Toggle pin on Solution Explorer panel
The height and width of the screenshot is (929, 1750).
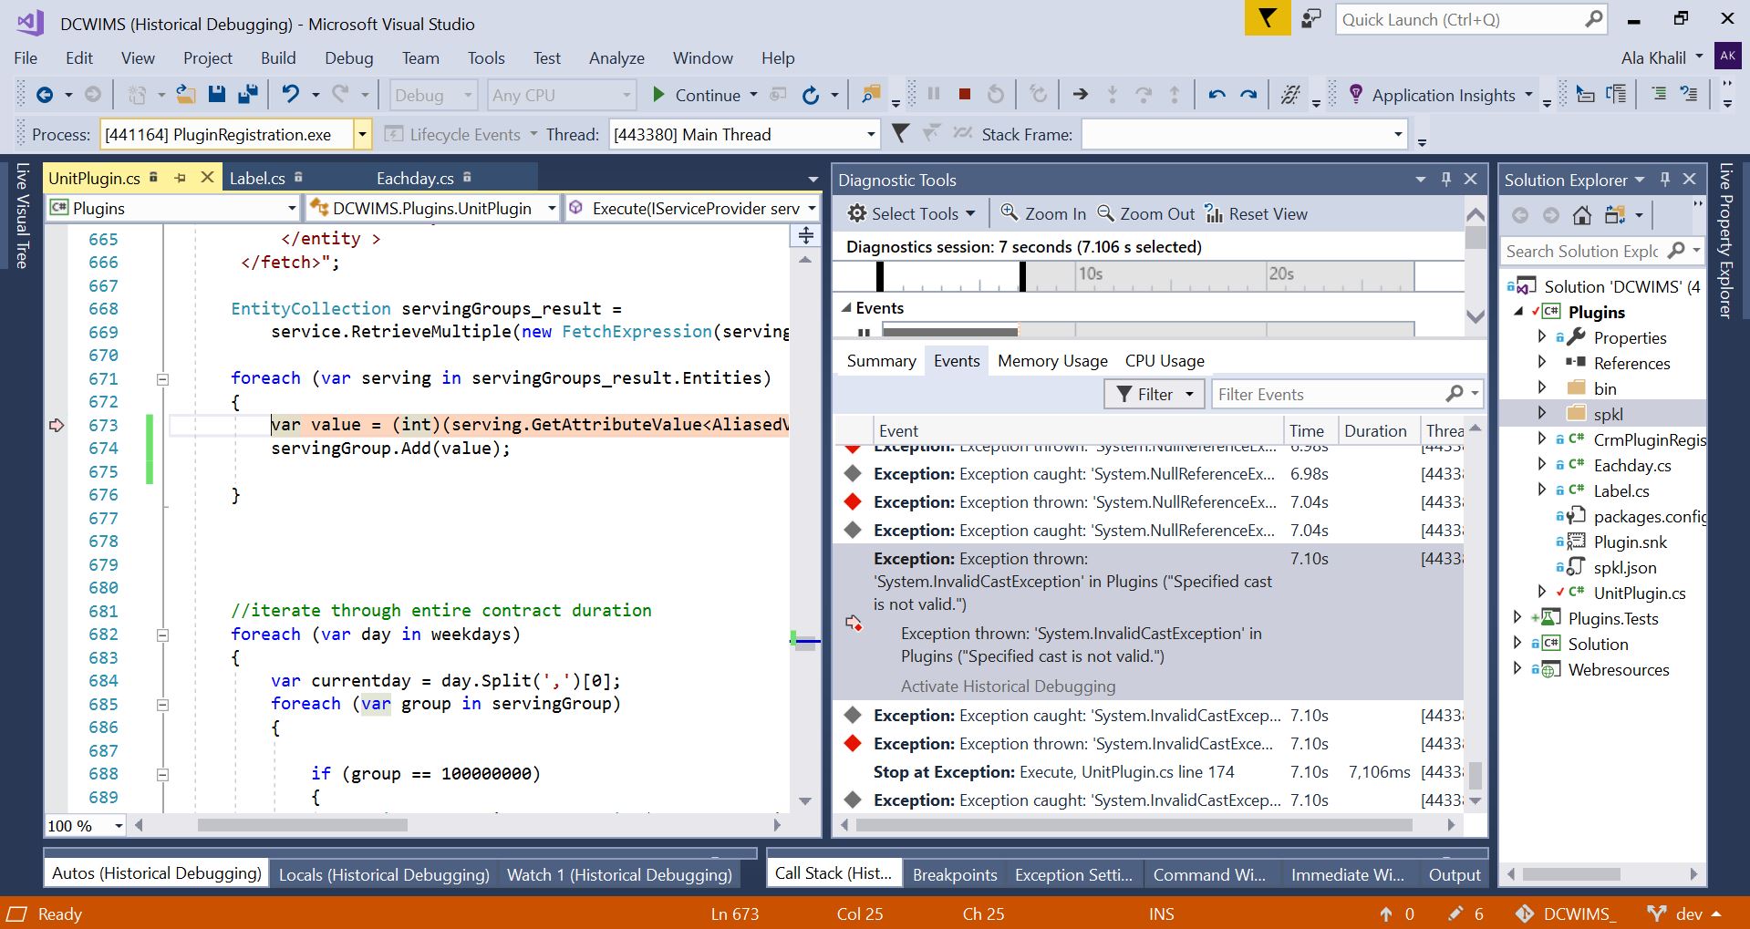click(x=1664, y=179)
